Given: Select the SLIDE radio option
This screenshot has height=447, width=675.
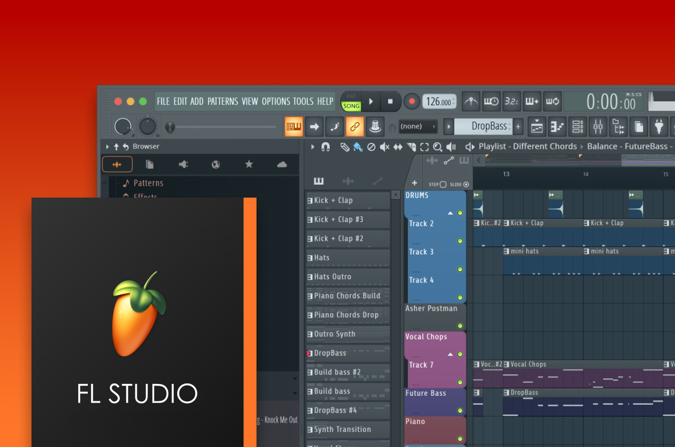Looking at the screenshot, I should [466, 185].
